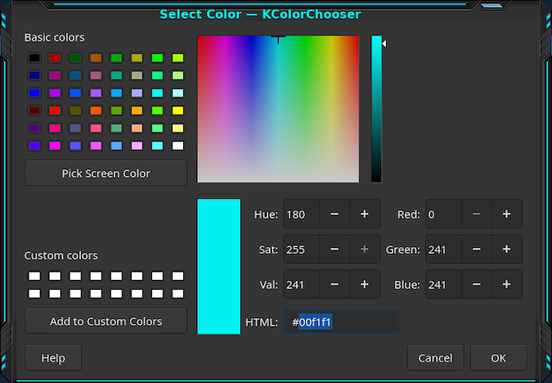552x383 pixels.
Task: Click the value brightness slider strip
Action: click(x=376, y=109)
